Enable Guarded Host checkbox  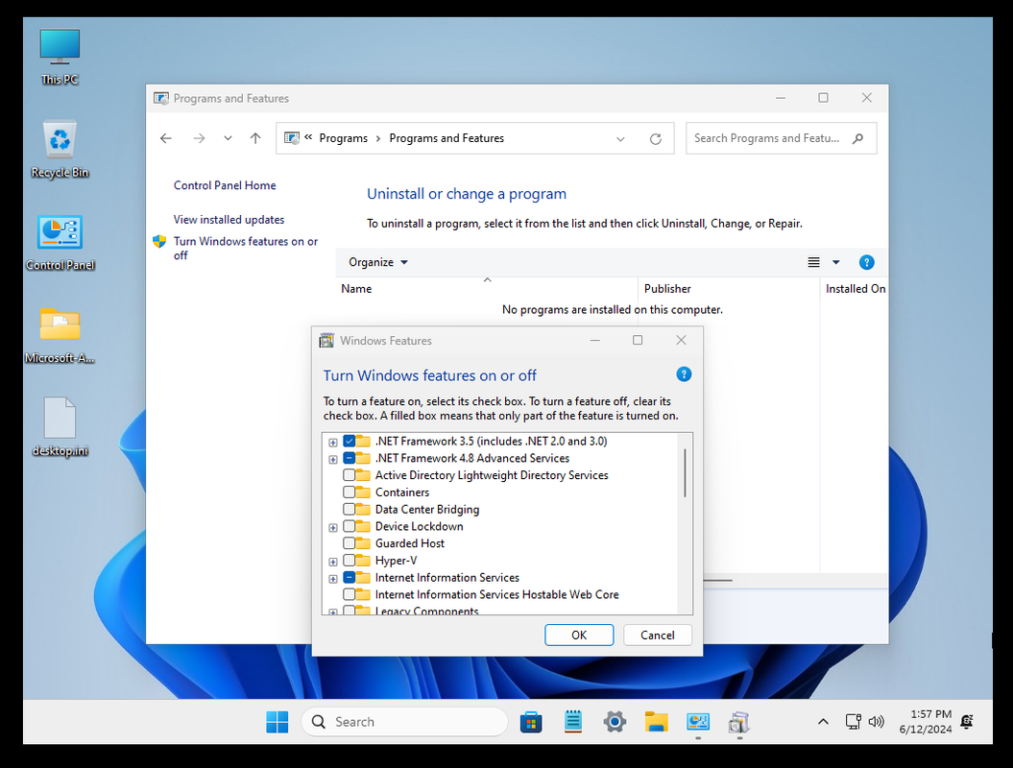tap(349, 543)
